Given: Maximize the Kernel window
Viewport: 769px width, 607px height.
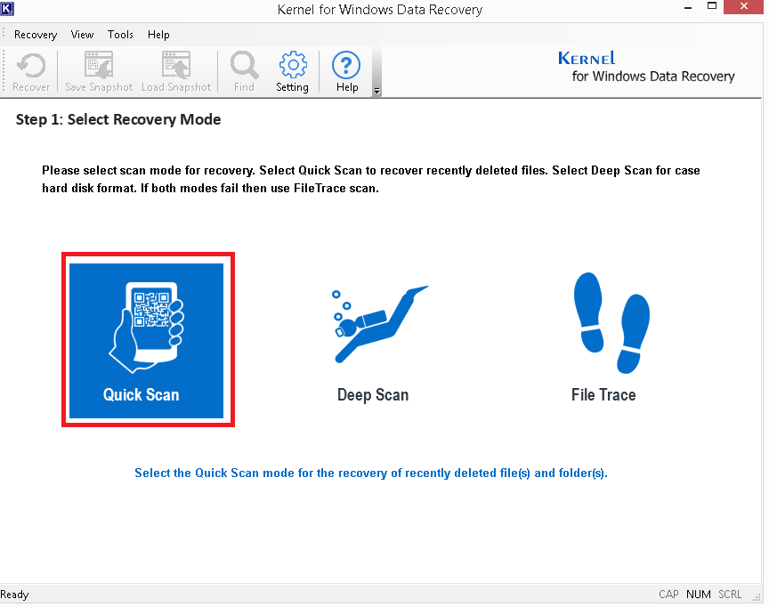Looking at the screenshot, I should (x=712, y=6).
